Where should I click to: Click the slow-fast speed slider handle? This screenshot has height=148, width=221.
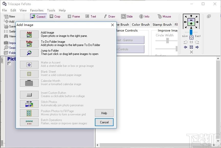tap(191, 32)
